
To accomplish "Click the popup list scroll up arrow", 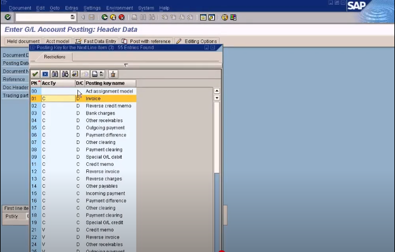I will point(217,91).
